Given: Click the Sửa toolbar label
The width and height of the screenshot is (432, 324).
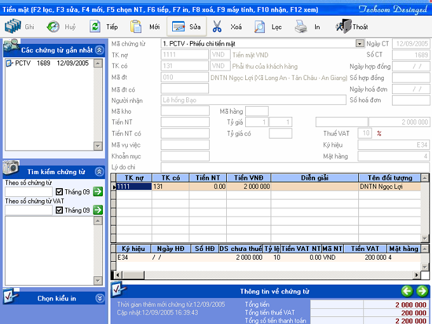Looking at the screenshot, I should [x=195, y=27].
